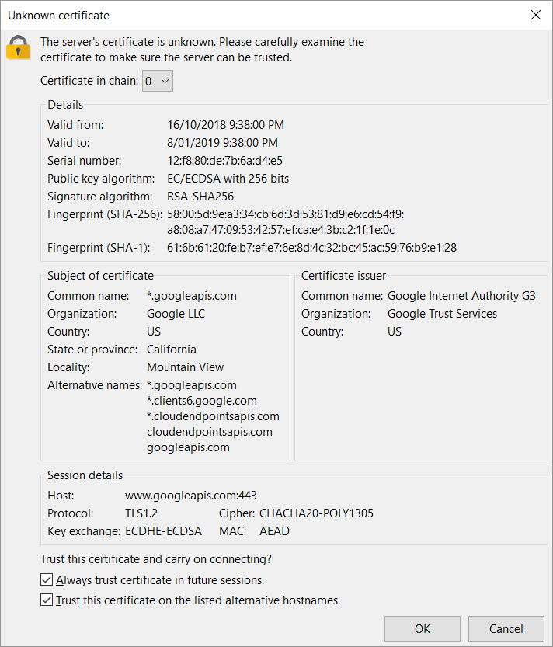The image size is (553, 647).
Task: Click the host www.googleapis.com:443
Action: point(190,496)
